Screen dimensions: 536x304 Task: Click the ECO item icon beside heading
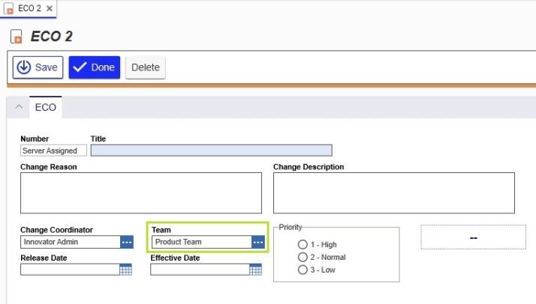[17, 37]
